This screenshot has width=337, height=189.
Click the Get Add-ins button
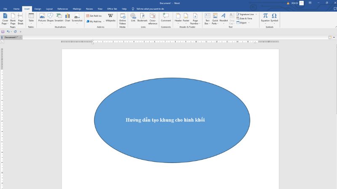pyautogui.click(x=94, y=16)
